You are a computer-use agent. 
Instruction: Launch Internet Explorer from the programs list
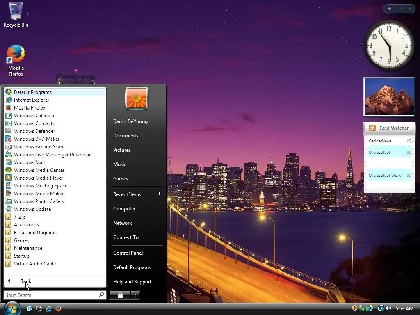[55, 100]
